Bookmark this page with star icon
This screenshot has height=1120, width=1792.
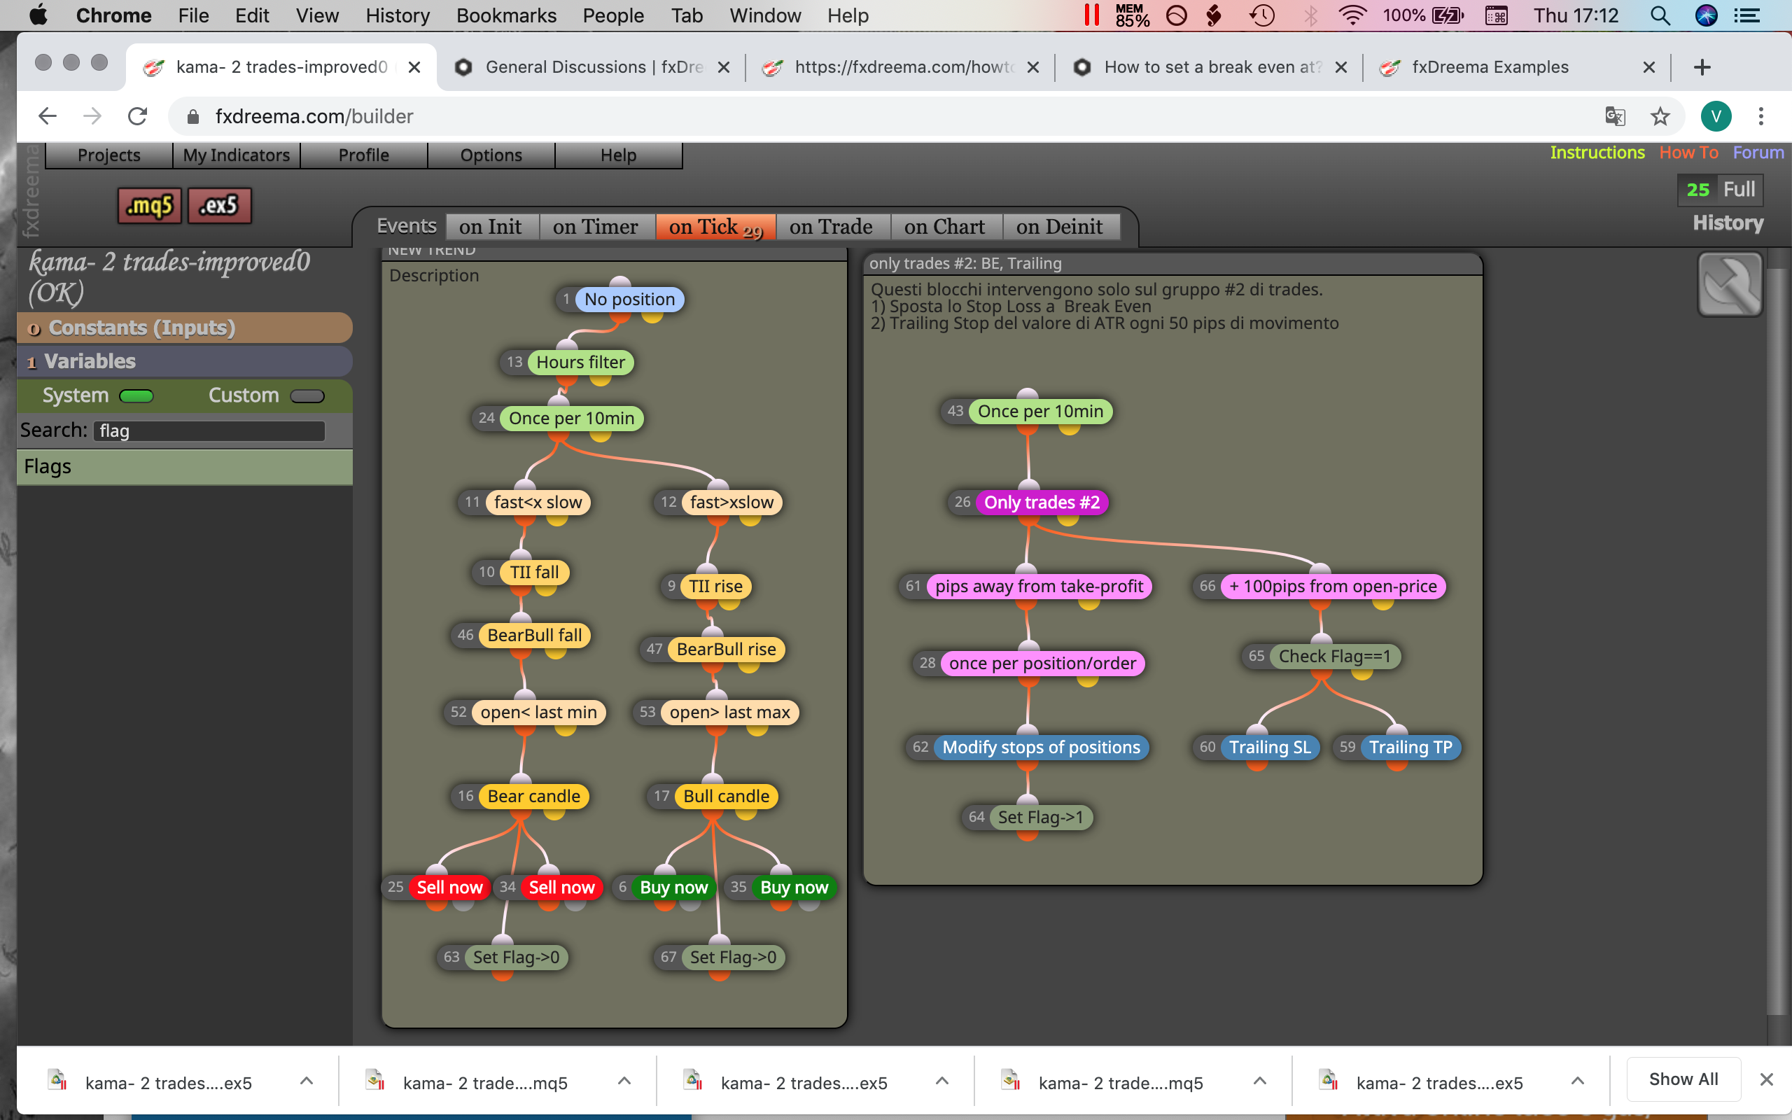1660,116
